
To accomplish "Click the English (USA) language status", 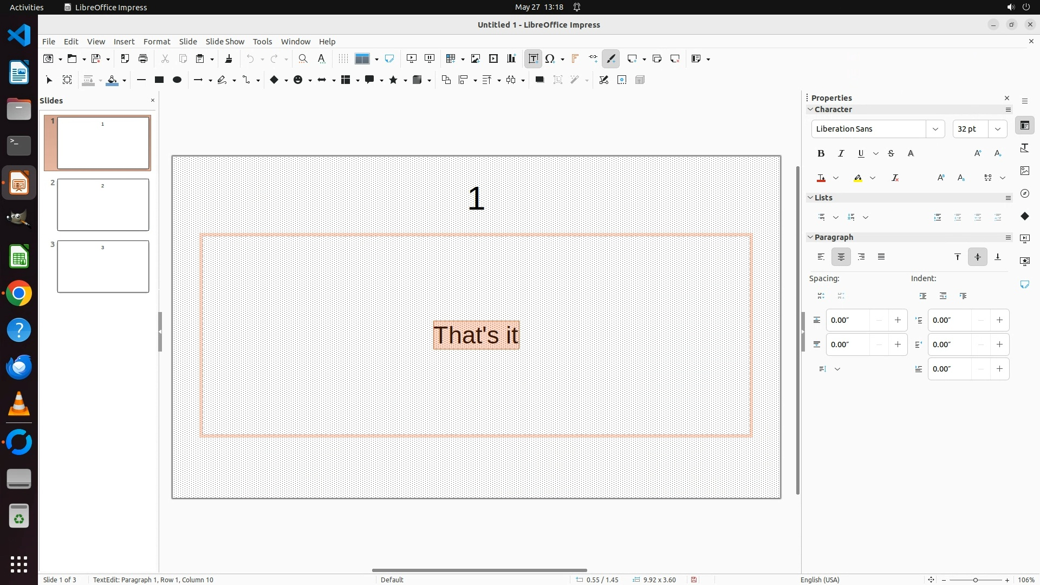I will (820, 580).
